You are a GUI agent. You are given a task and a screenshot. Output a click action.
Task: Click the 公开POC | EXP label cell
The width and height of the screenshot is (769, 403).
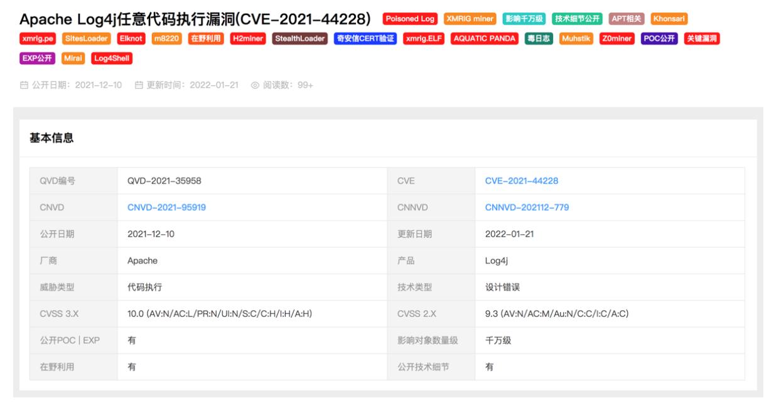click(73, 340)
